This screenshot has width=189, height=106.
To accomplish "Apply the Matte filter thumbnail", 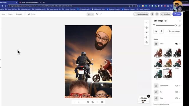I will pos(167,63).
